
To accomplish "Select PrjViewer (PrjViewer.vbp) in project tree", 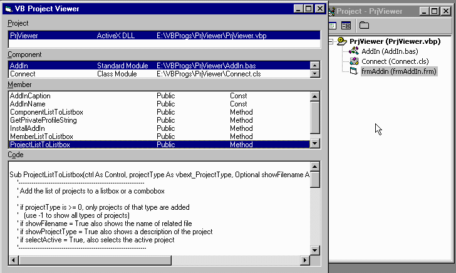I will 395,41.
